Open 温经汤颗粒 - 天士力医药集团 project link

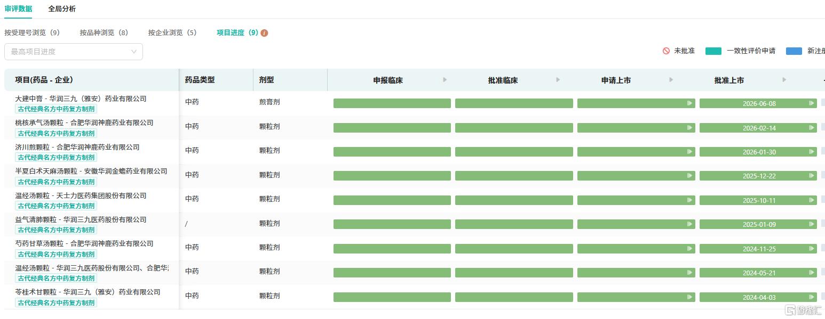pos(81,195)
